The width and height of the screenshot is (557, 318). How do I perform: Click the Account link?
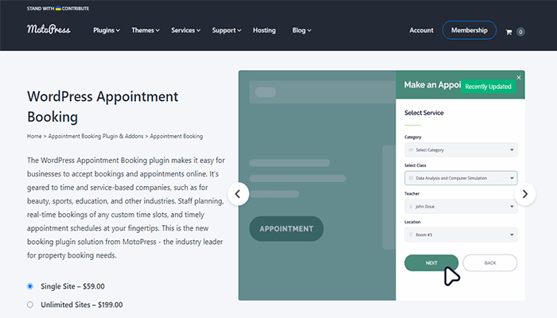click(421, 30)
